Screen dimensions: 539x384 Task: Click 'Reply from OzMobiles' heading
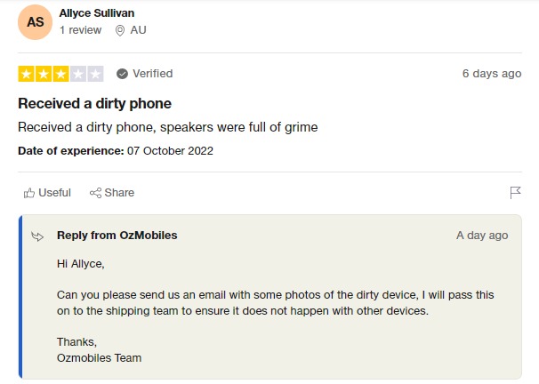pos(117,236)
